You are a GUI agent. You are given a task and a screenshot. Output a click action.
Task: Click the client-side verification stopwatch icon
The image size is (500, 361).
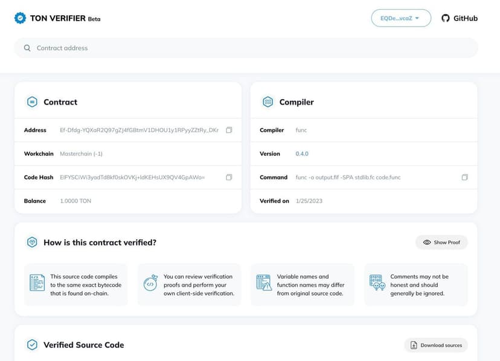(150, 283)
